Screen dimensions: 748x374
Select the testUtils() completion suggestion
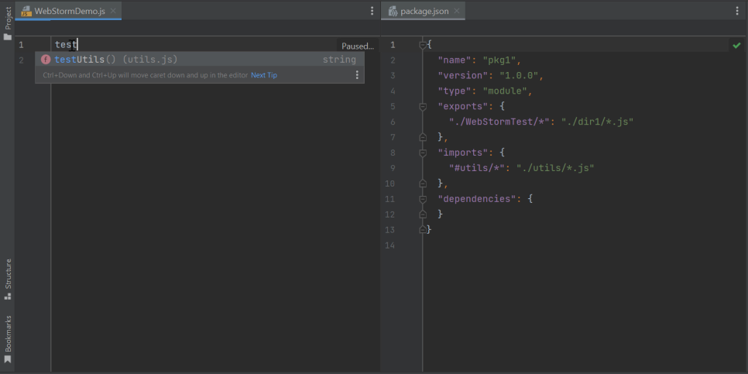point(200,60)
